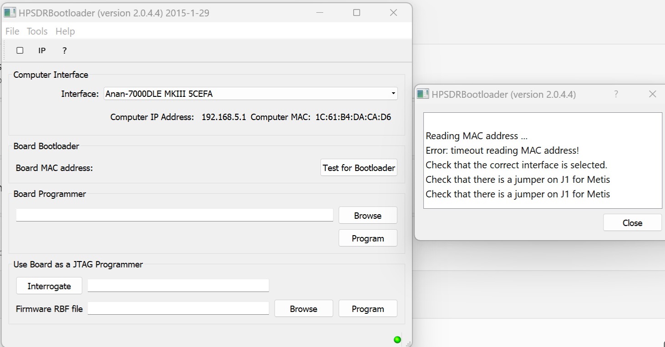The height and width of the screenshot is (347, 665).
Task: Click the "Board MAC address:" label
Action: pos(54,168)
